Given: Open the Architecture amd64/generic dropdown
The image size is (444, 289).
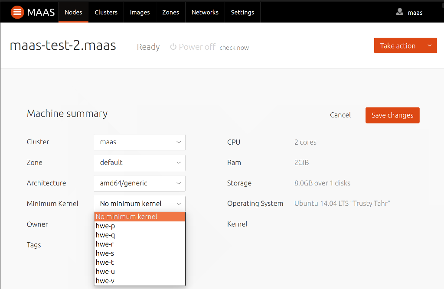Looking at the screenshot, I should click(x=140, y=183).
